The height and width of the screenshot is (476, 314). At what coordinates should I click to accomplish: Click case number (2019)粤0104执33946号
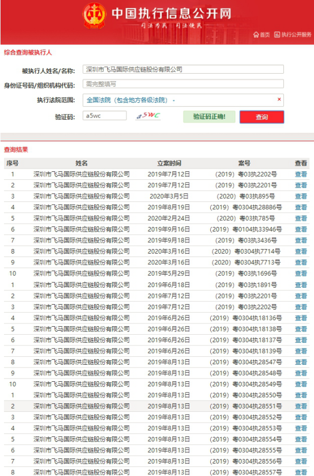(x=246, y=230)
